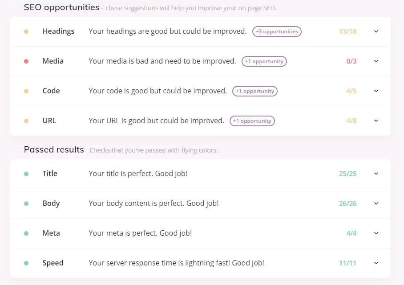This screenshot has width=404, height=285.
Task: Expand the Title row chevron
Action: coord(376,174)
